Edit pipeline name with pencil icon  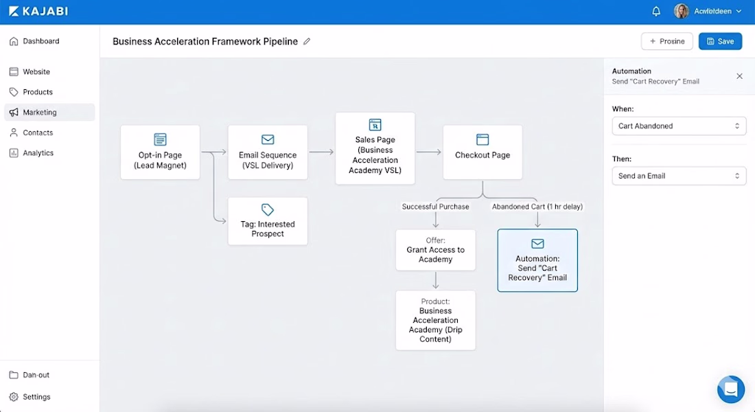(307, 41)
